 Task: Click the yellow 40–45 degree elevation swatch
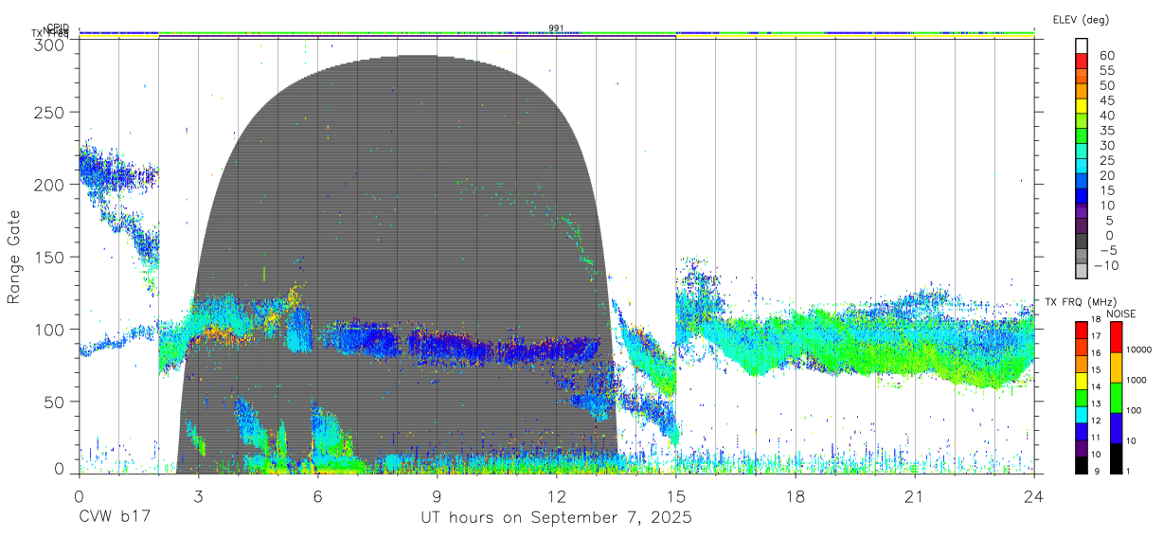(x=1082, y=108)
